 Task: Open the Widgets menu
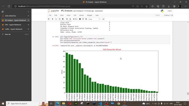[x=89, y=15]
